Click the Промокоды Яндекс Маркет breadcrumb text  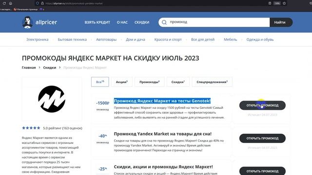click(x=85, y=68)
